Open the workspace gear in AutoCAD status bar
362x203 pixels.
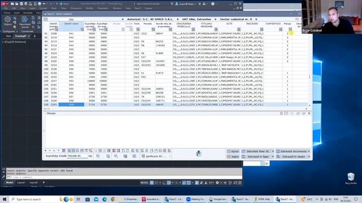(217, 183)
